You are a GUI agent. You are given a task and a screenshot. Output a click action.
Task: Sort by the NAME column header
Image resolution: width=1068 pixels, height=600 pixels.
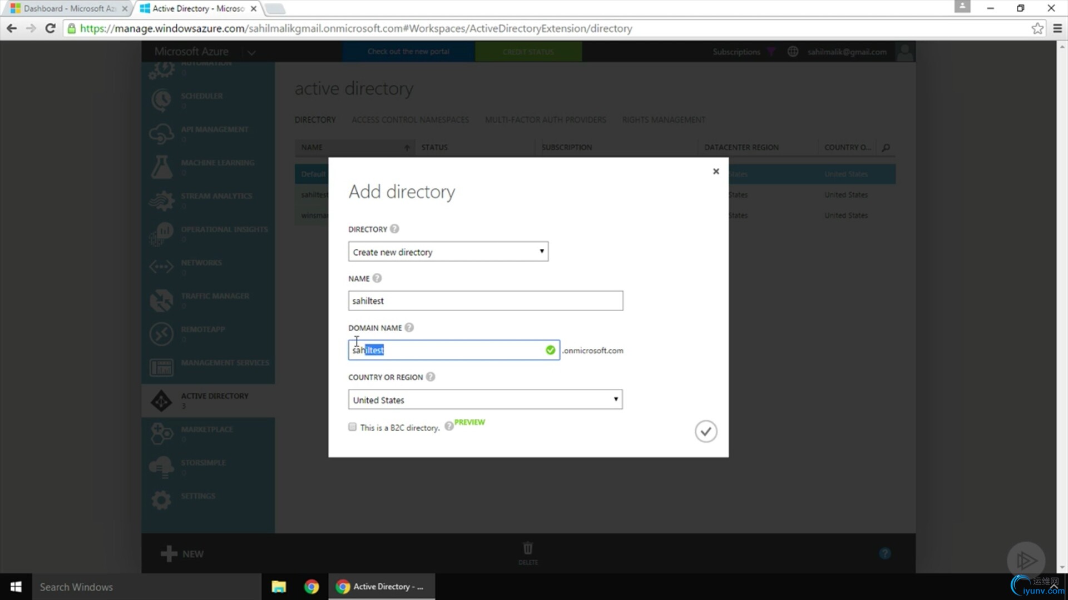click(x=355, y=147)
